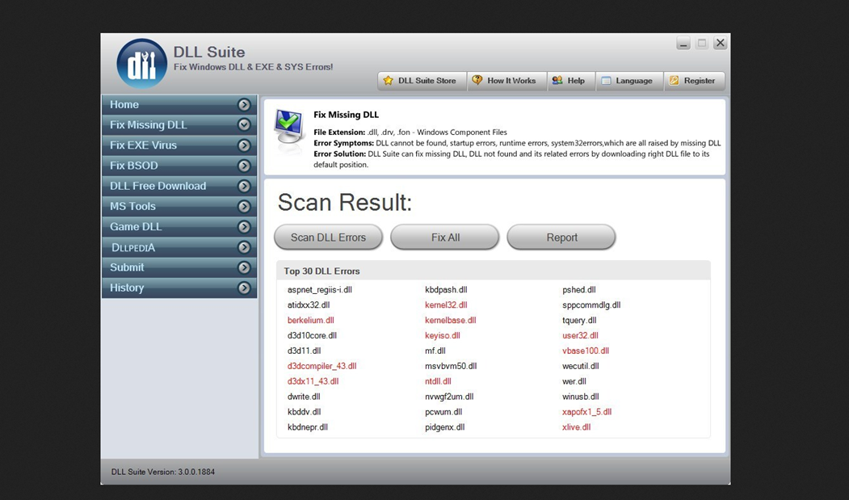The height and width of the screenshot is (500, 849).
Task: Select berkelium.dll in error list
Action: [x=311, y=320]
